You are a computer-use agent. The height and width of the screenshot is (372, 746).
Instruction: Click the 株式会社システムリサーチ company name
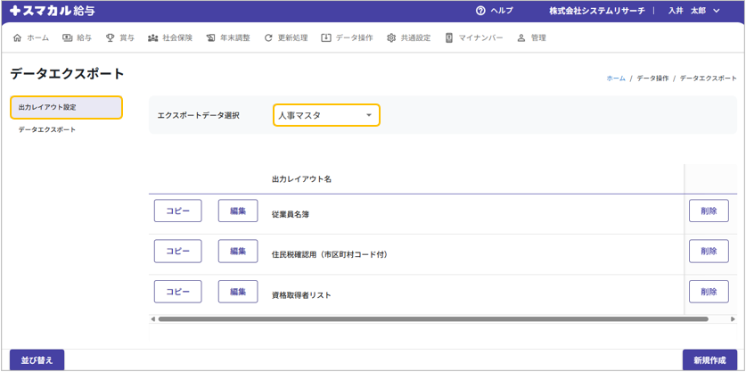[597, 11]
